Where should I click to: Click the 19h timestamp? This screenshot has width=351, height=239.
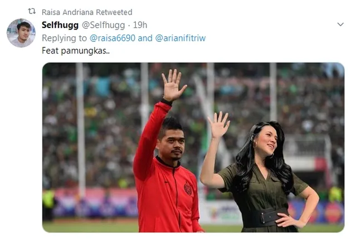coord(140,25)
